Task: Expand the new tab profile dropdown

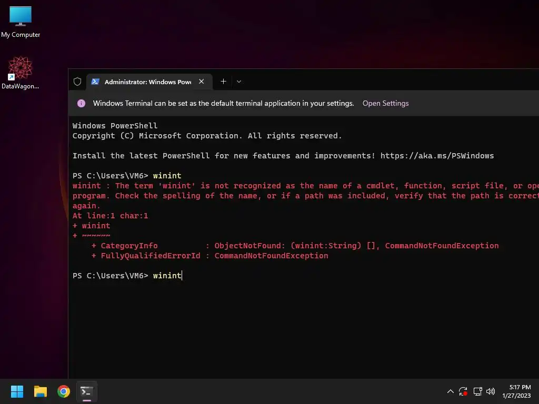Action: pos(239,82)
